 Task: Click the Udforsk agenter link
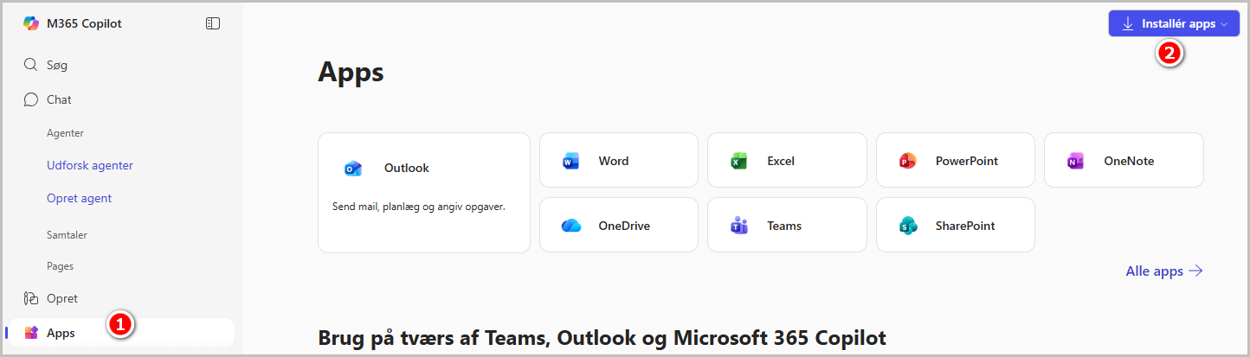pyautogui.click(x=90, y=165)
